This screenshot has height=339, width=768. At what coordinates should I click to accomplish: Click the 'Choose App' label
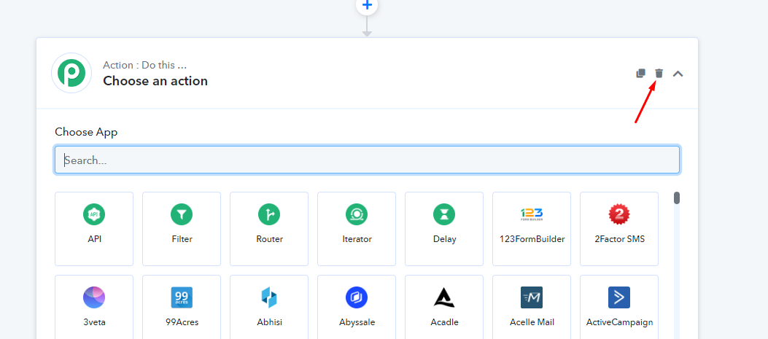[86, 132]
